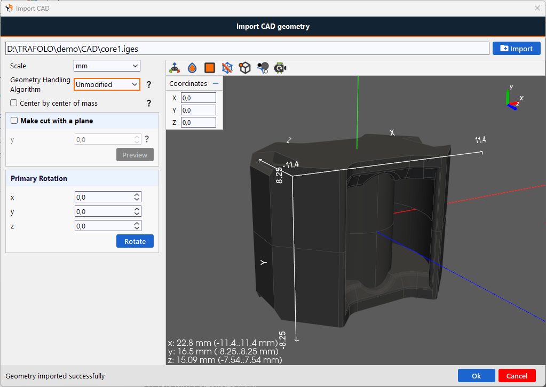
Task: Increase Primary Rotation x with the stepper
Action: click(x=137, y=194)
